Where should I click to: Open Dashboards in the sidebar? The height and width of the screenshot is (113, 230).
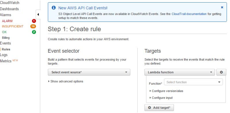click(x=9, y=9)
